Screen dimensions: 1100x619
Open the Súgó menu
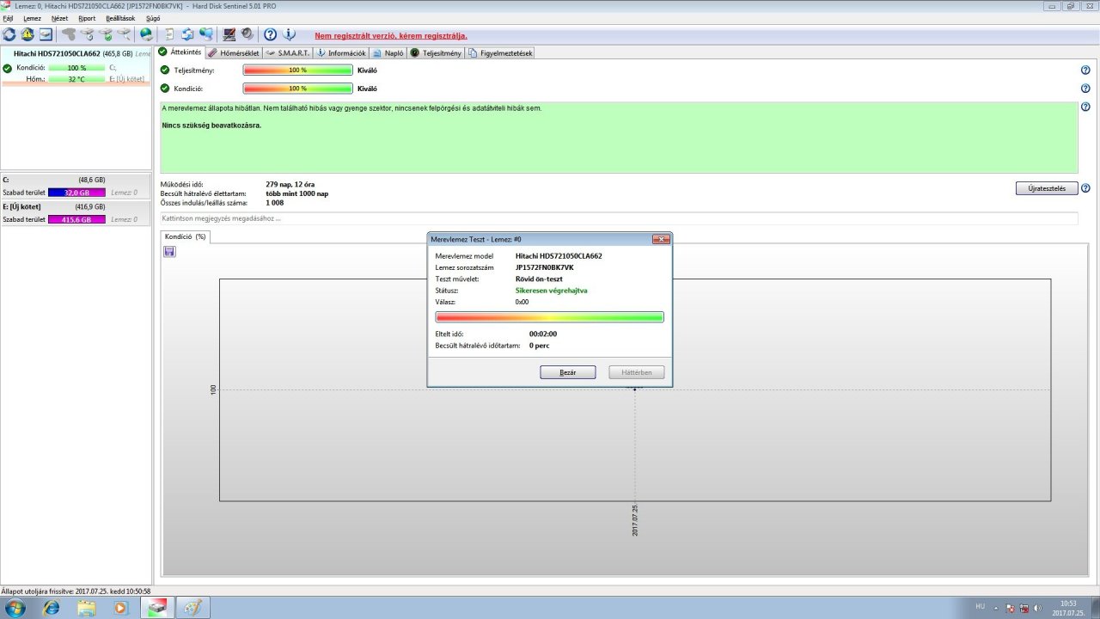coord(154,18)
